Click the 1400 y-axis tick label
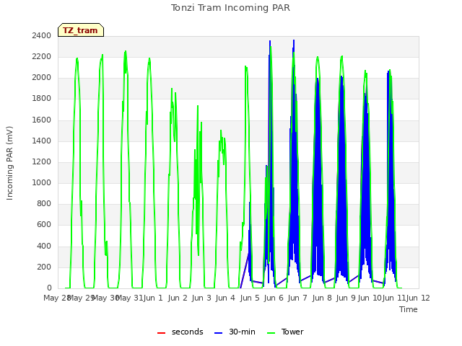The width and height of the screenshot is (462, 346). tap(42, 141)
